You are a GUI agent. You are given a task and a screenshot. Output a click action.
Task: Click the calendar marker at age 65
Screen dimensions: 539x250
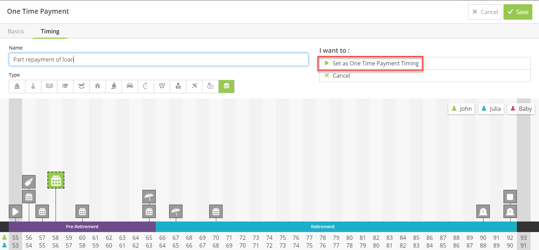tap(149, 211)
